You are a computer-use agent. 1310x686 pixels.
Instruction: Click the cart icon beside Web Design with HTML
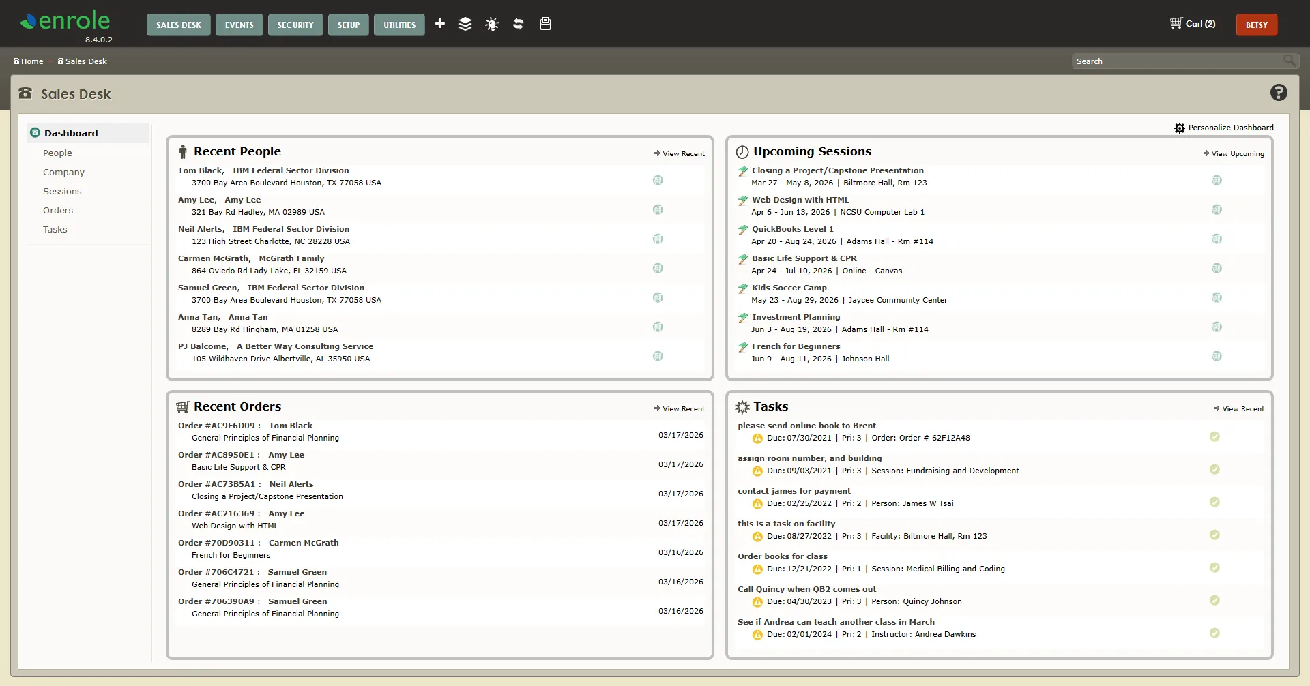(x=1217, y=209)
